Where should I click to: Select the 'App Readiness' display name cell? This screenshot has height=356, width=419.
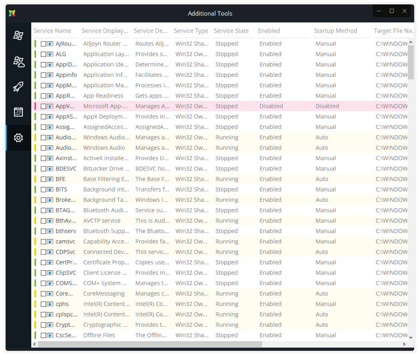coord(103,96)
